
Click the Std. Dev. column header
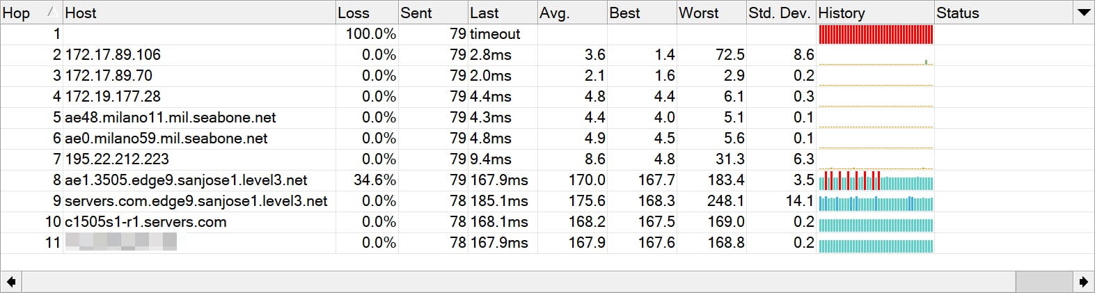click(x=781, y=13)
